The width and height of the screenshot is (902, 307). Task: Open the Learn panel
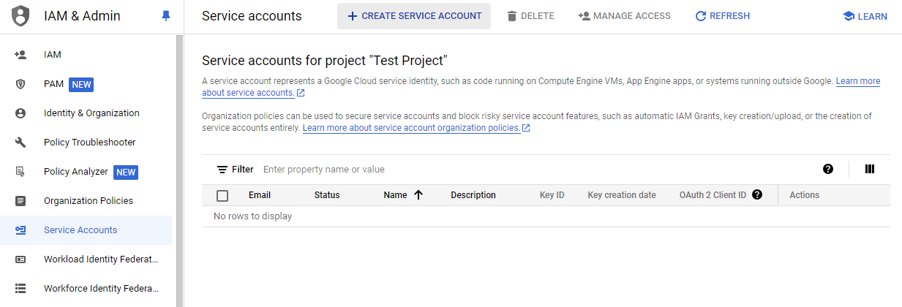[x=865, y=16]
